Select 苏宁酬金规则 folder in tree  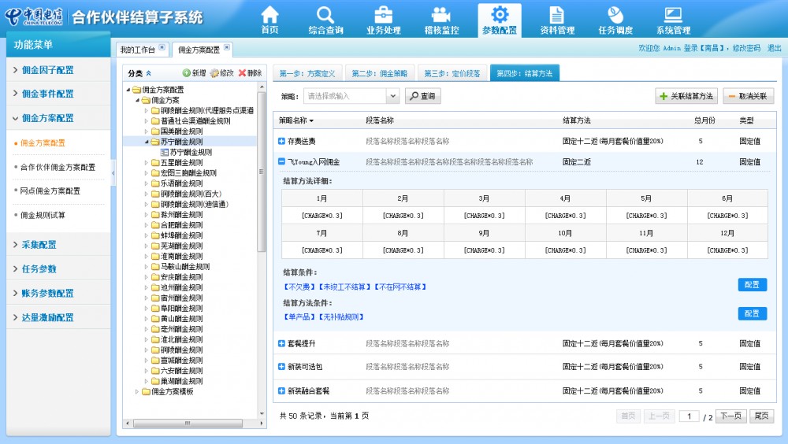pyautogui.click(x=181, y=142)
